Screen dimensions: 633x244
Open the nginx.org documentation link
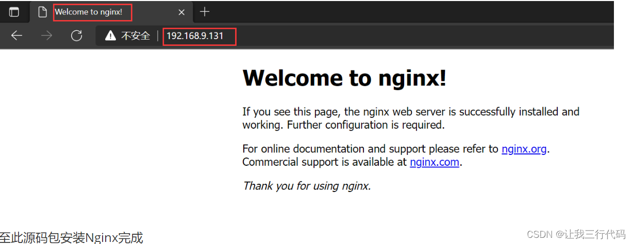[524, 149]
